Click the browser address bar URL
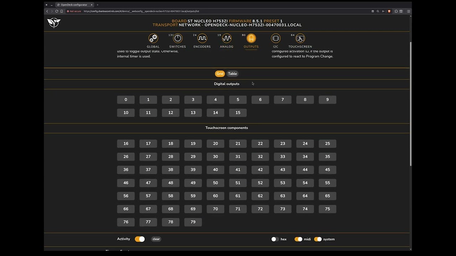Viewport: 456px width, 256px height. (x=141, y=11)
